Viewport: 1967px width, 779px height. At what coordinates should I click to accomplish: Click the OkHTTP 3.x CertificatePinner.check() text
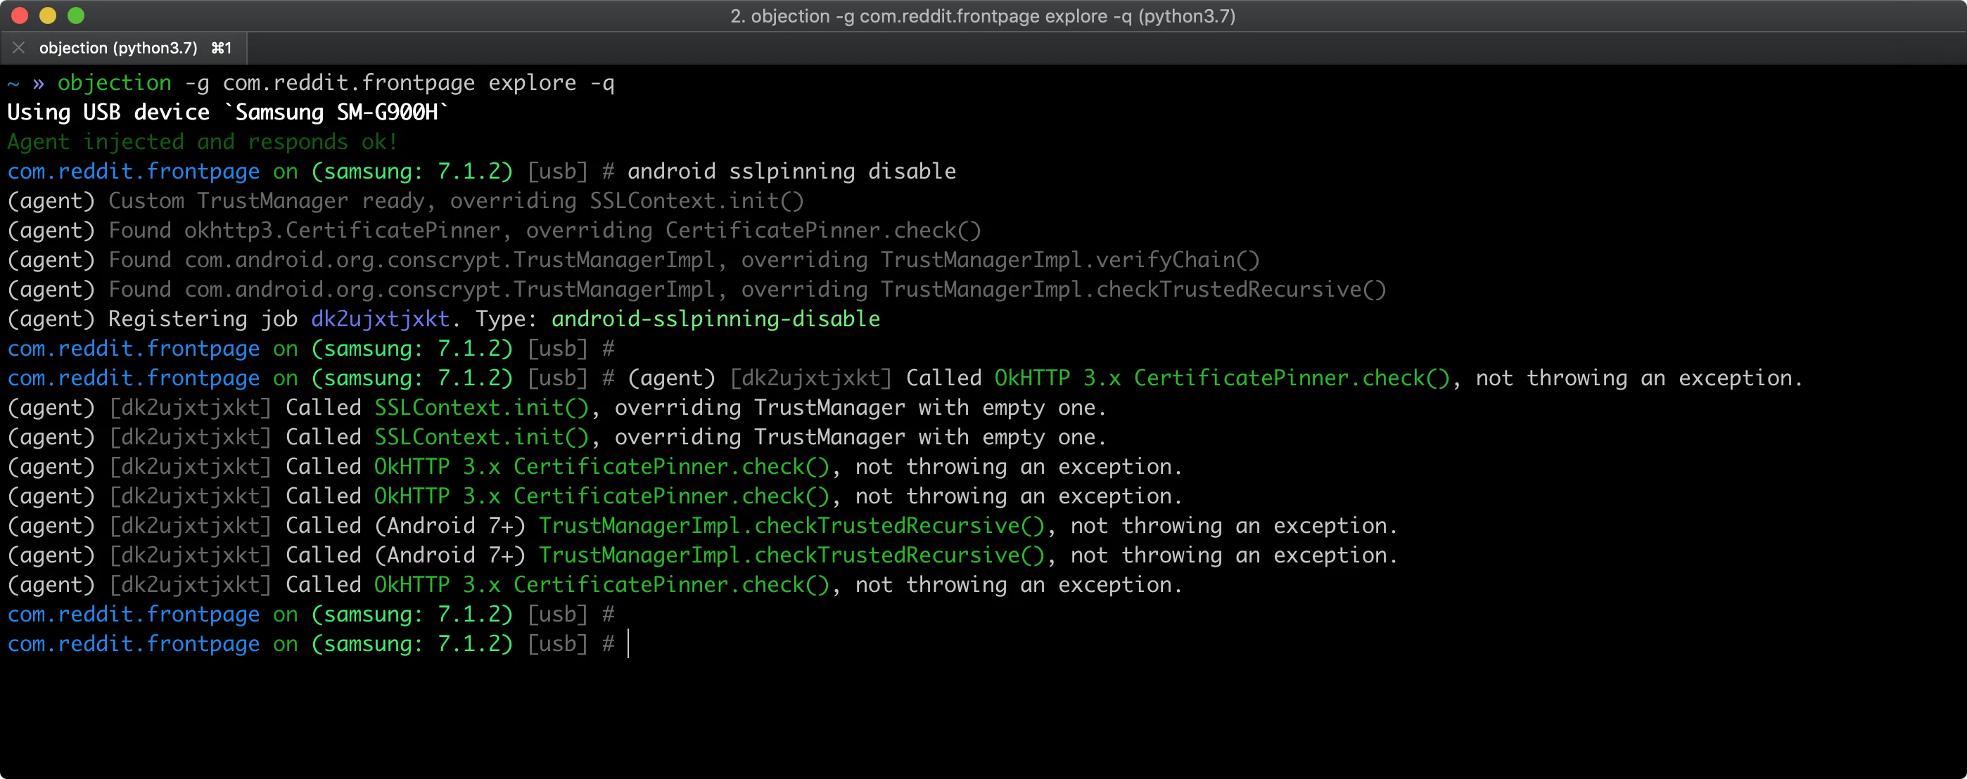(601, 466)
